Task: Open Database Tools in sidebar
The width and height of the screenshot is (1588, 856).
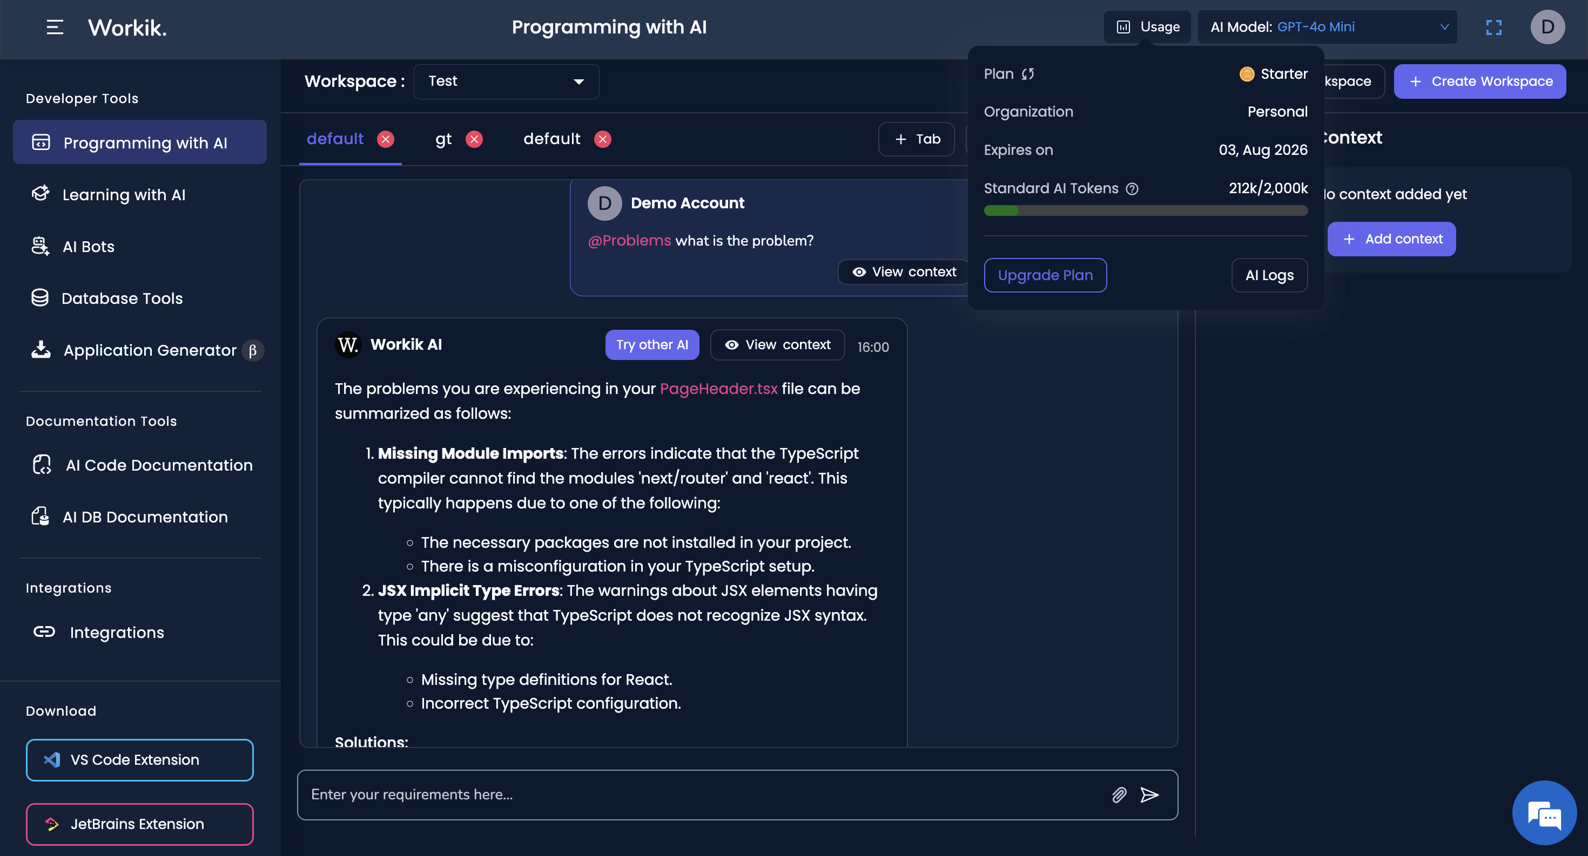Action: (122, 298)
